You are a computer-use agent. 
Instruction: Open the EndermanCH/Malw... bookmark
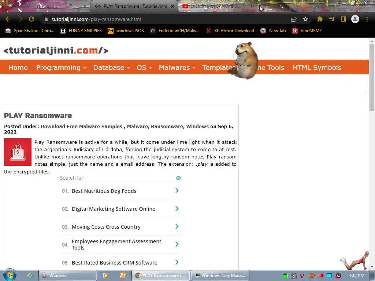coord(175,31)
